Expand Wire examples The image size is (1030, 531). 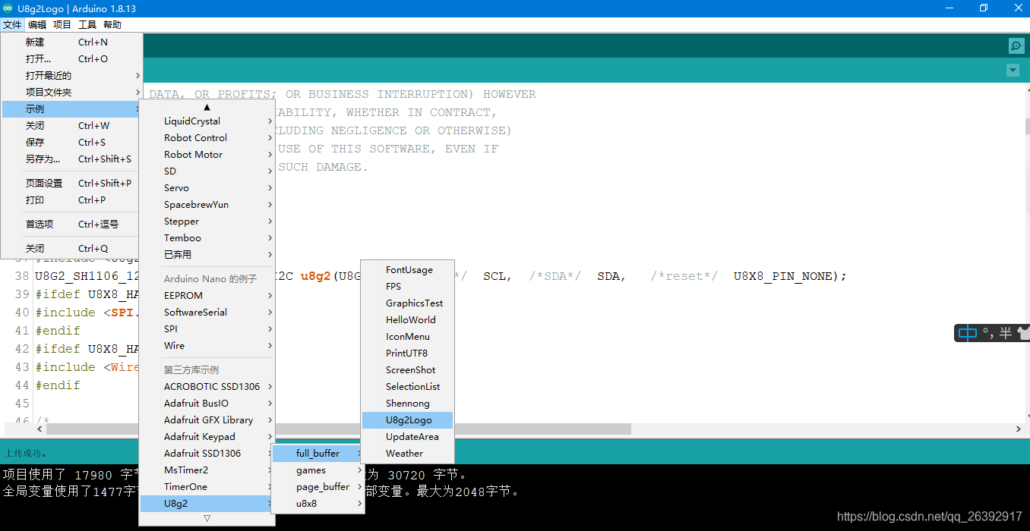(x=207, y=346)
